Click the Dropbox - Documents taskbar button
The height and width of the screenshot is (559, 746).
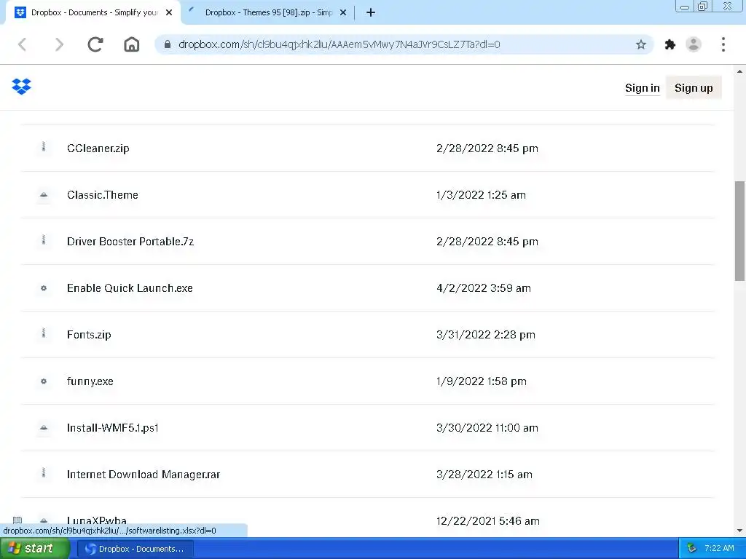tap(135, 549)
